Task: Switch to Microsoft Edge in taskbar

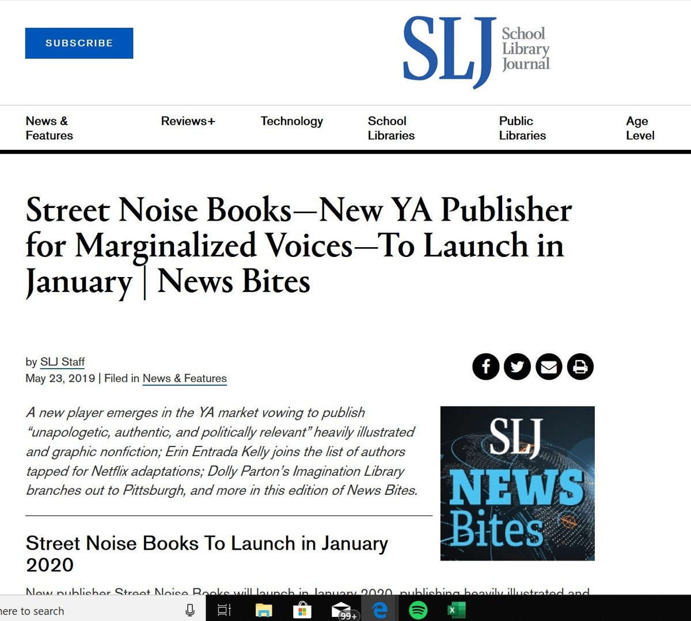Action: pos(379,609)
